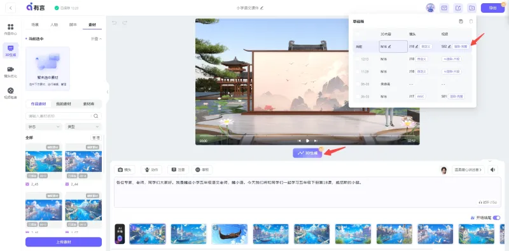Check the 12:13 draft row checkbox
509x251 pixels.
pos(357,59)
